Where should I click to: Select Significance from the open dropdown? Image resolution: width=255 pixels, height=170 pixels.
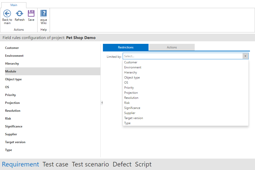click(132, 108)
